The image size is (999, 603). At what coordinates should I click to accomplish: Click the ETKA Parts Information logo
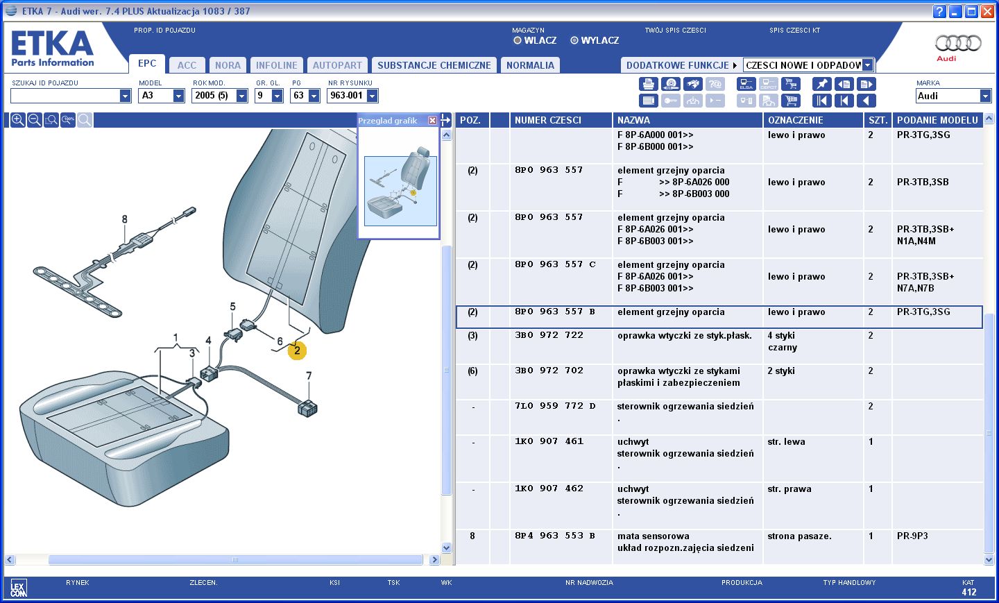click(53, 48)
